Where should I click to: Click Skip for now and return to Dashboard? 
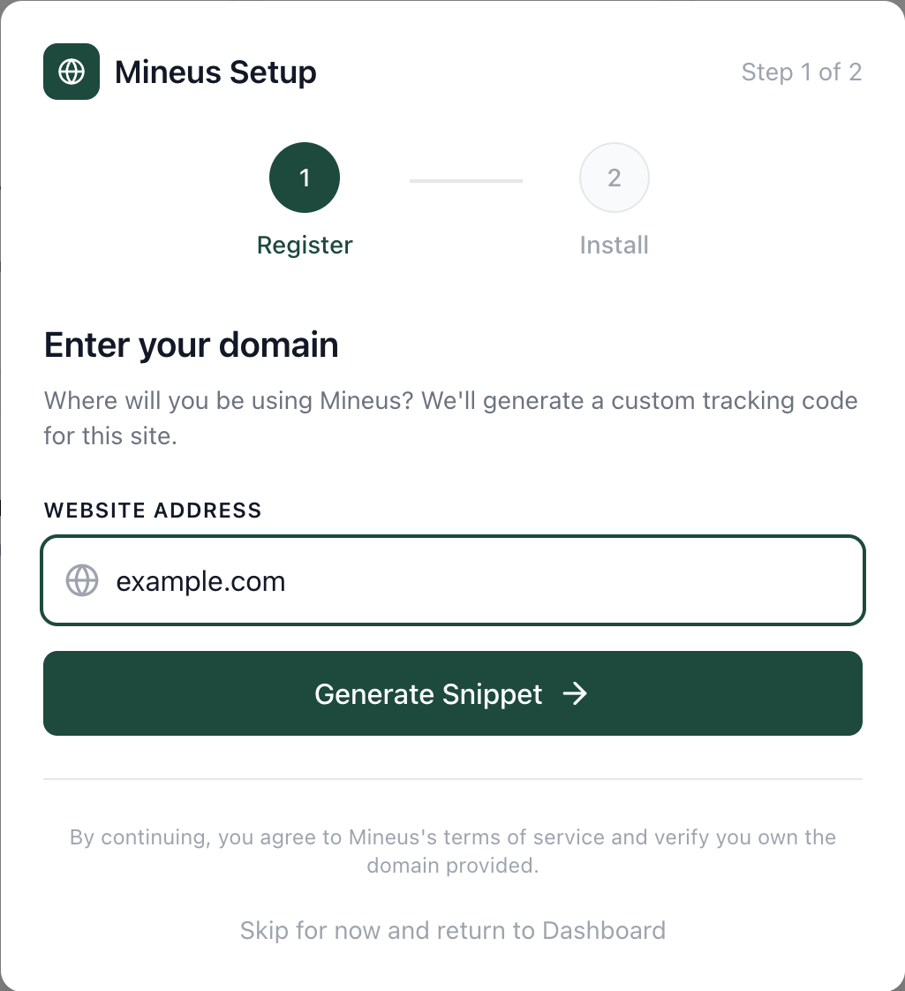452,930
